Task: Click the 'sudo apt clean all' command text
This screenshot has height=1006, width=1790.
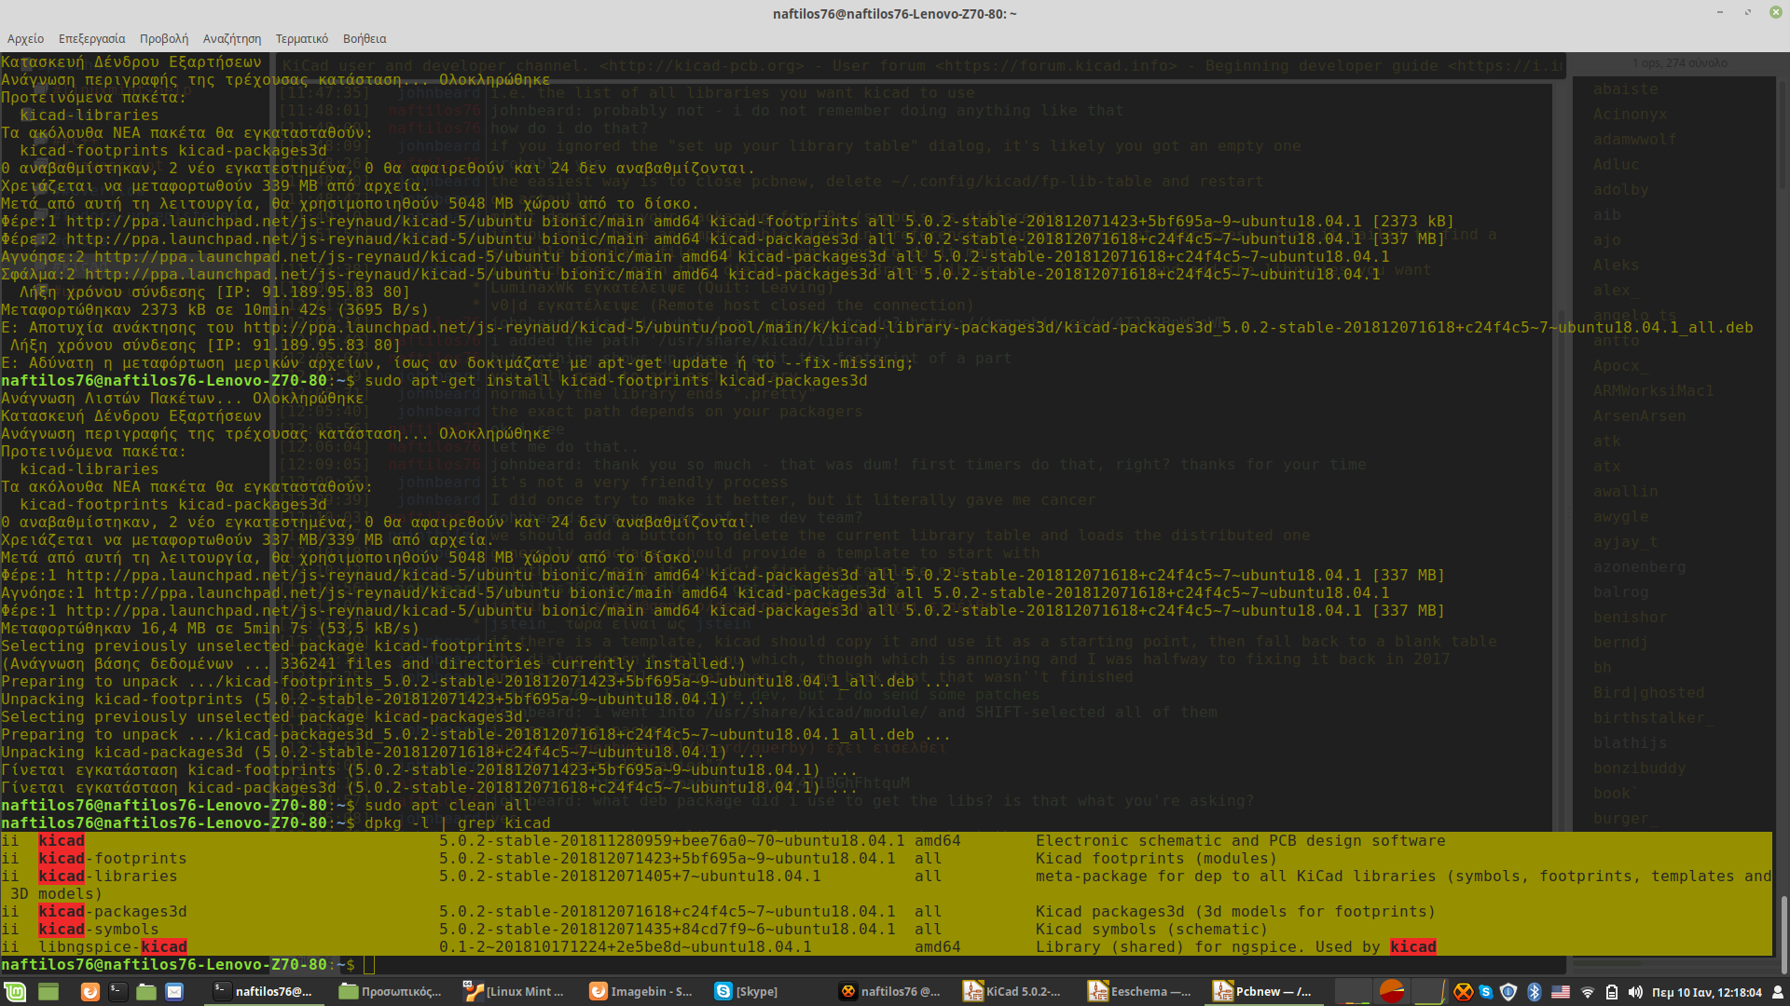Action: (448, 805)
